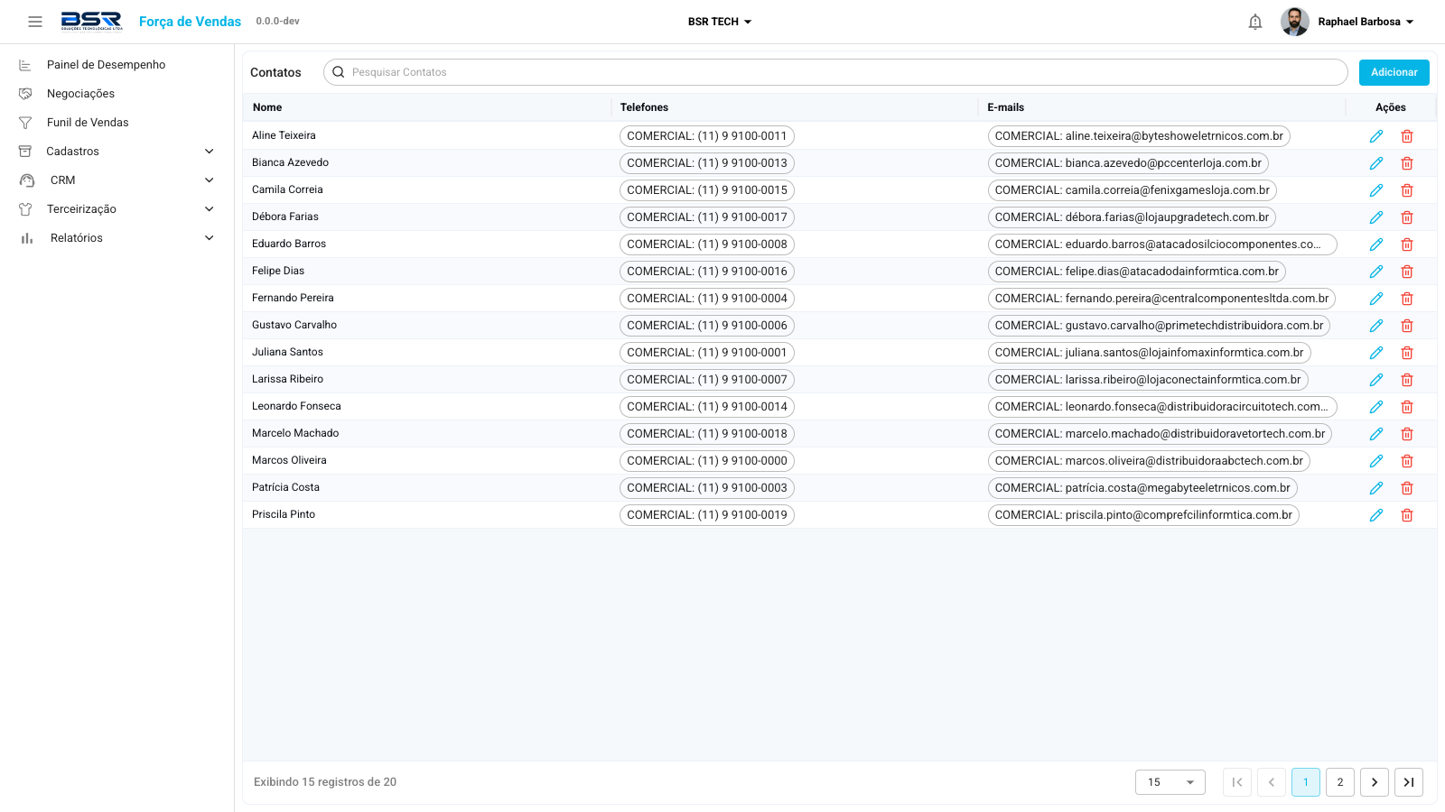
Task: Expand the Relatórios menu
Action: (117, 238)
